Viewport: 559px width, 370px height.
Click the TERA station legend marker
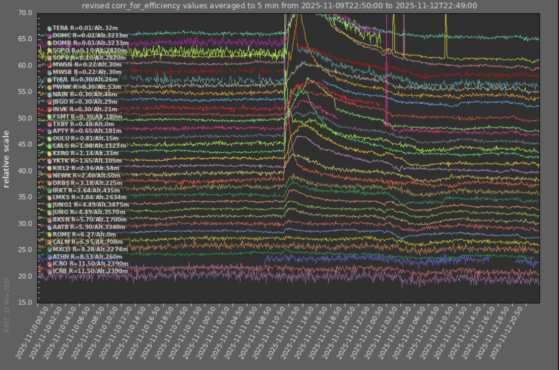coord(49,29)
